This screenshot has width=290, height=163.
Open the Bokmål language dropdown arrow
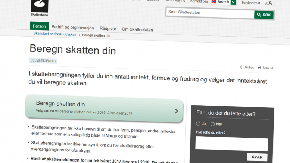pyautogui.click(x=233, y=2)
